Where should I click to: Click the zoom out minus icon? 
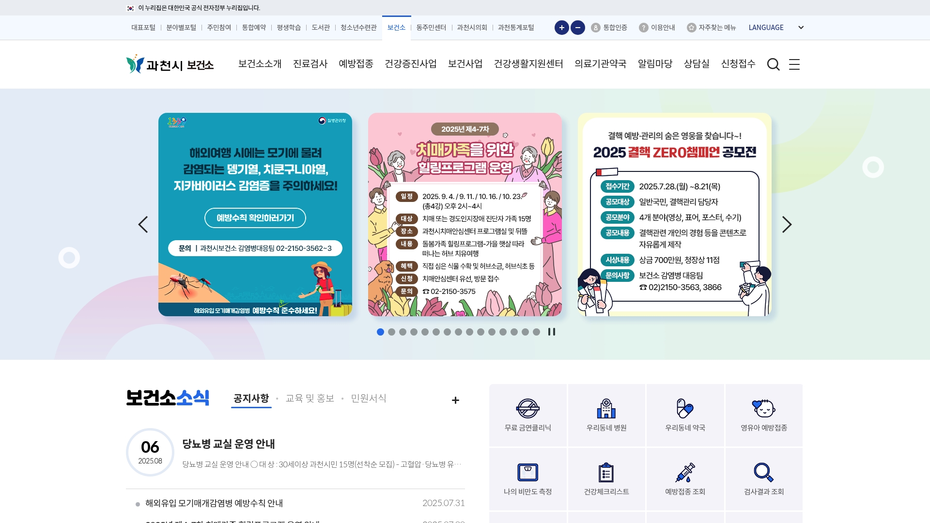click(x=577, y=28)
